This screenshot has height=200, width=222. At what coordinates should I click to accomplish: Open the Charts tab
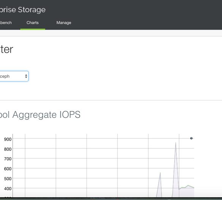[33, 23]
